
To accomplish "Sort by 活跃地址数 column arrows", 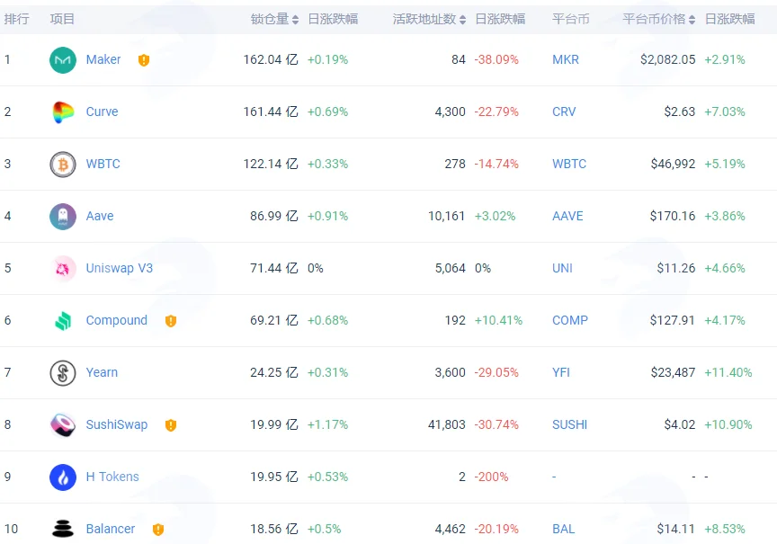I will tap(462, 20).
